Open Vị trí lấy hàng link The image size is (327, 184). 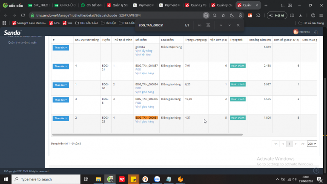[x=143, y=51]
